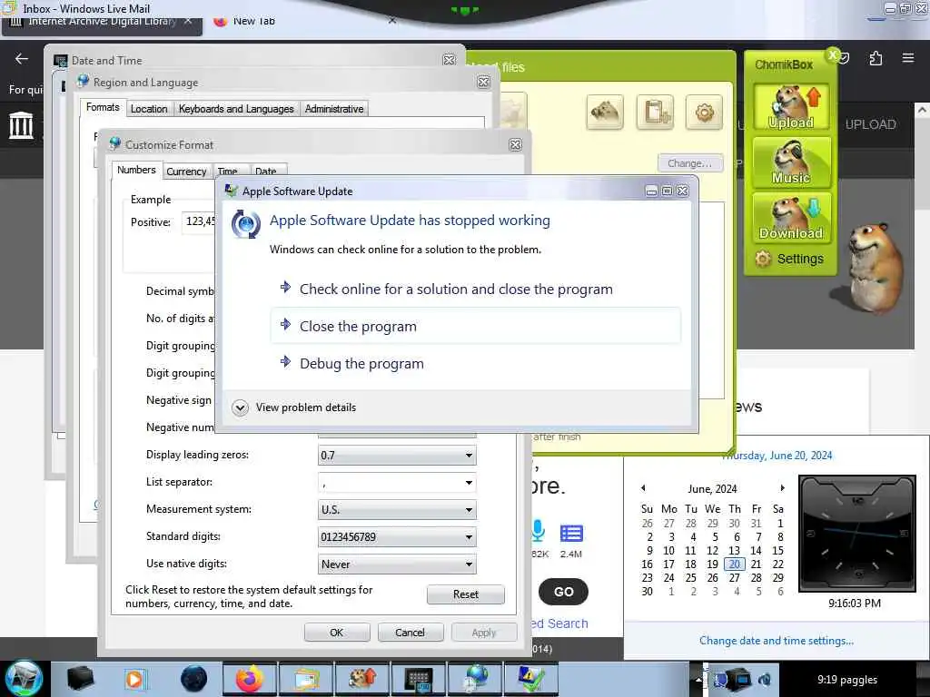Screen dimensions: 930x697
Task: Open dark globe taskbar icon
Action: point(193,679)
